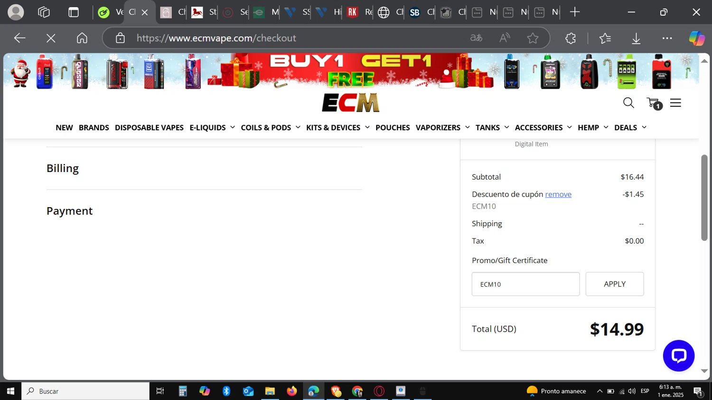The image size is (712, 400).
Task: Show hidden system tray icons
Action: point(600,391)
